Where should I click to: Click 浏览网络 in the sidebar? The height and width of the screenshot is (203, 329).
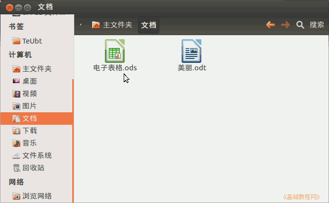pyautogui.click(x=37, y=196)
